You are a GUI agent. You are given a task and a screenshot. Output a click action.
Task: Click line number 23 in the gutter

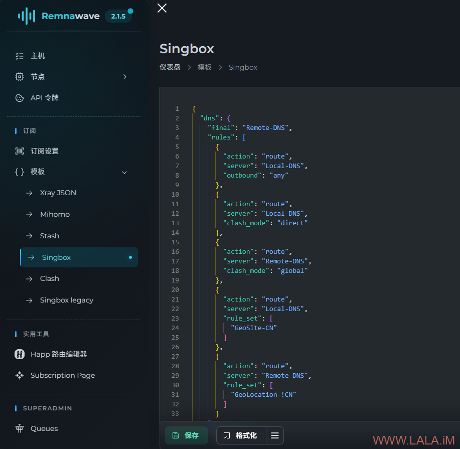coord(175,319)
